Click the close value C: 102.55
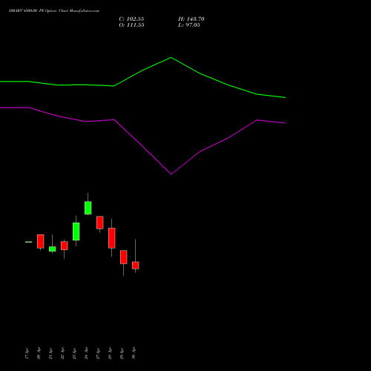371x371 pixels. pos(131,19)
